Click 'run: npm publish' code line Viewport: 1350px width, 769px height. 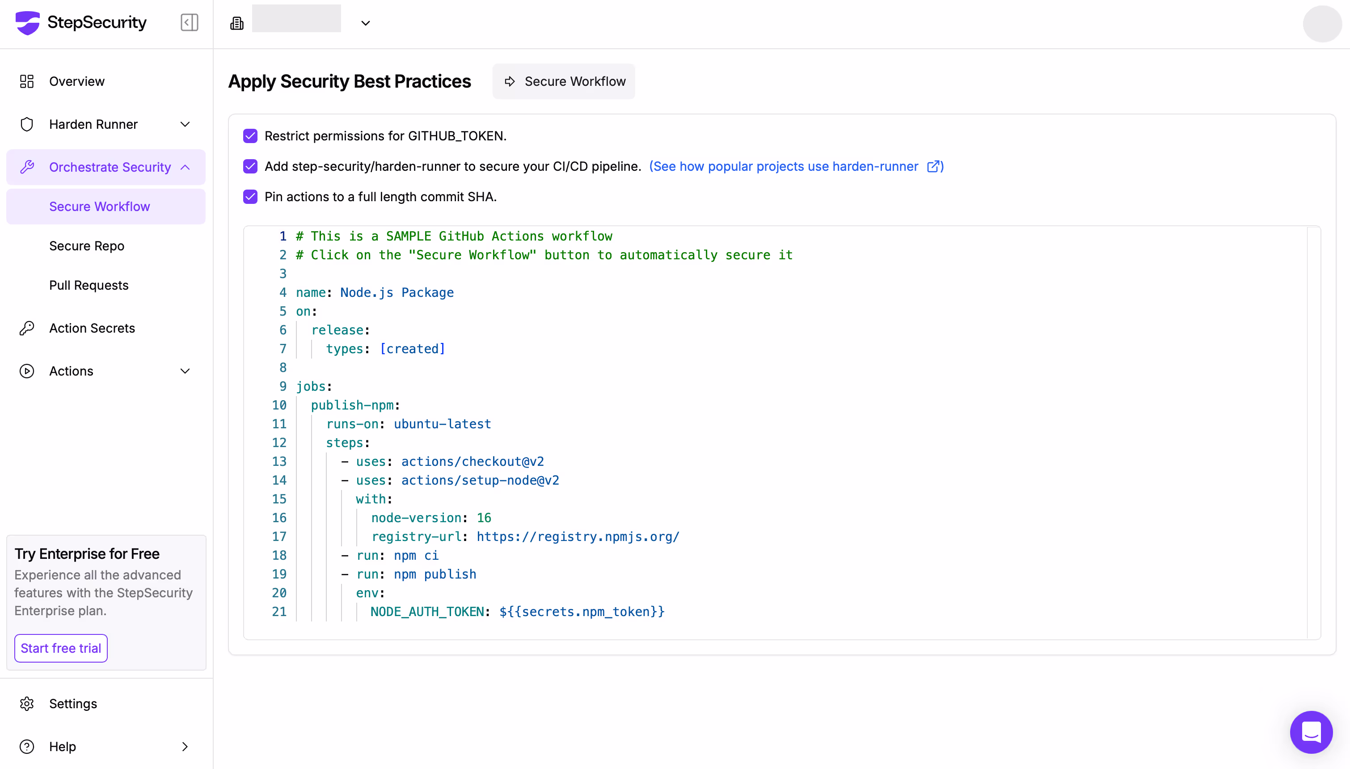click(416, 574)
